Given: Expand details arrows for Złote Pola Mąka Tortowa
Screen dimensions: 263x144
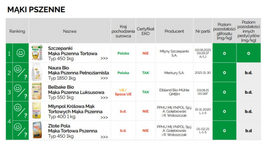Looking at the screenshot, I should pos(104,137).
